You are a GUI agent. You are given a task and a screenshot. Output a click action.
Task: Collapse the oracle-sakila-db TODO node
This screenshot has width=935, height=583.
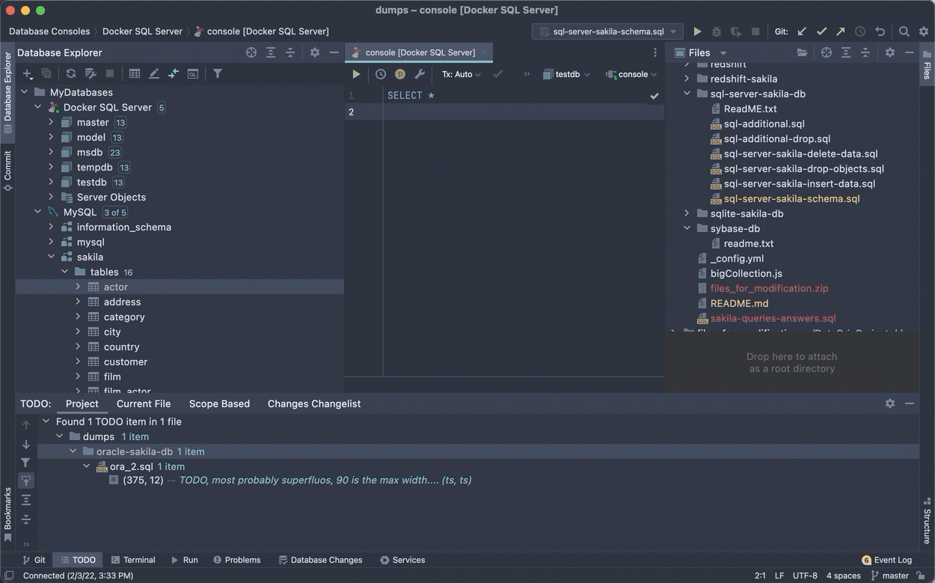coord(73,451)
